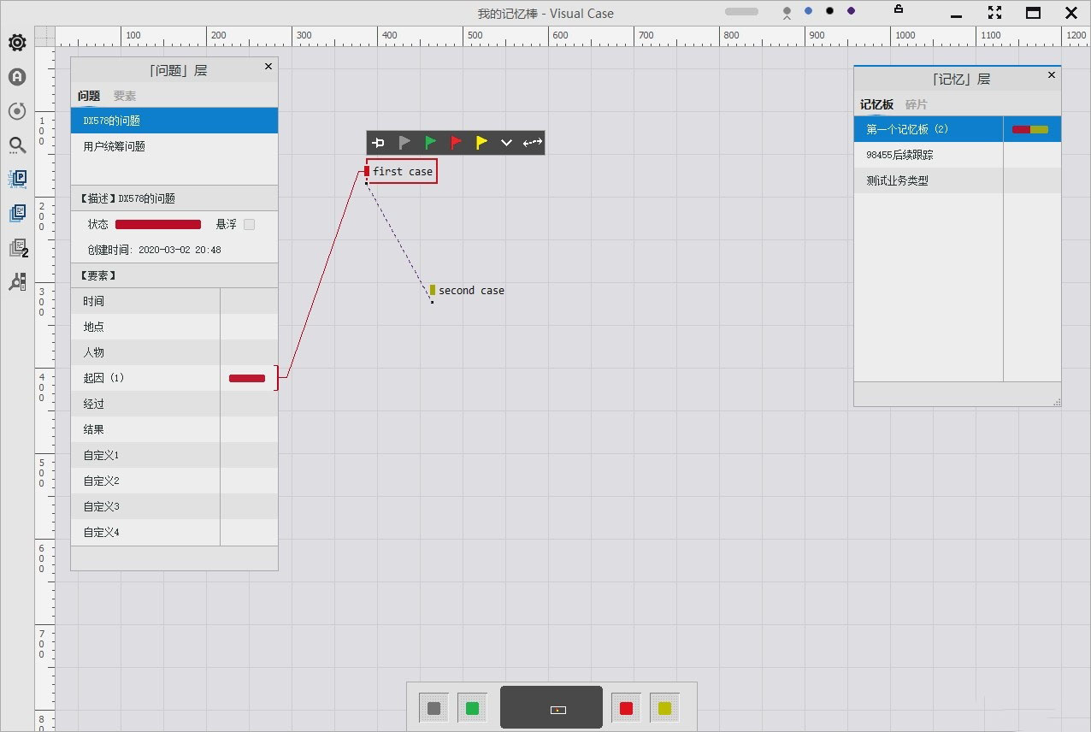
Task: Close the 「记忆」层 panel
Action: click(1052, 75)
